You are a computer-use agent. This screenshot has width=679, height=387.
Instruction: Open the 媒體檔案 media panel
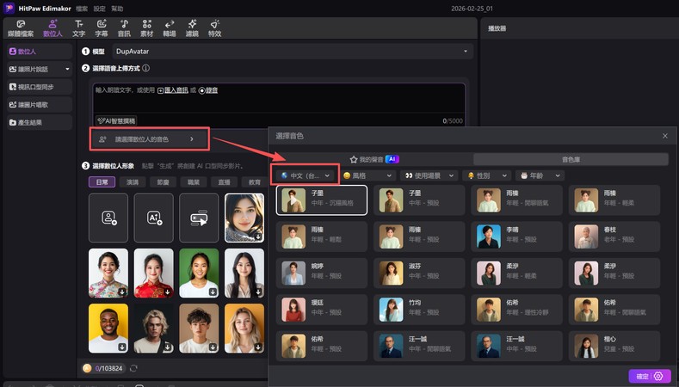point(21,28)
